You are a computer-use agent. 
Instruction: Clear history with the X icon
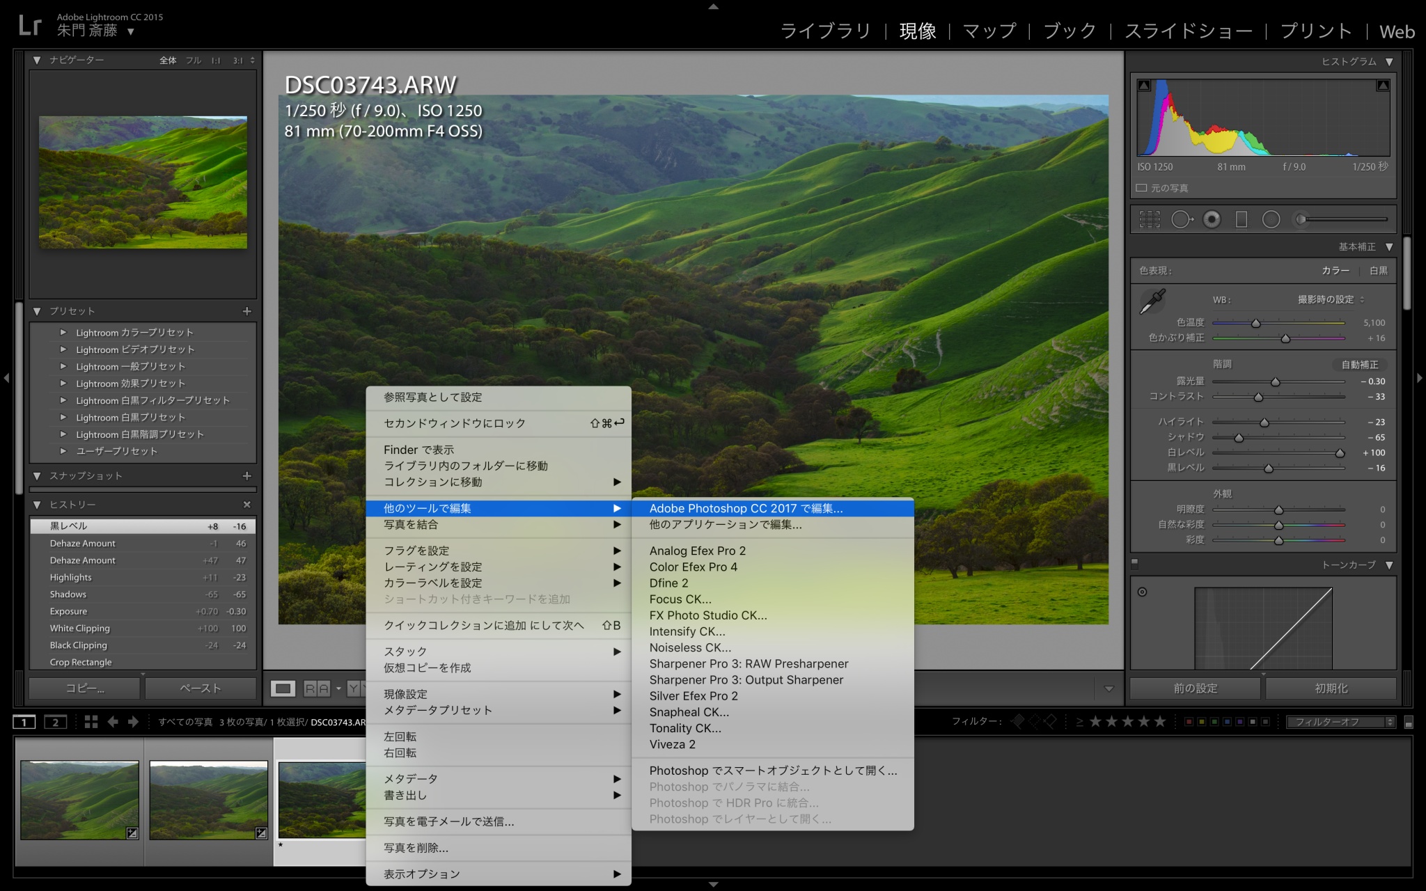point(246,504)
